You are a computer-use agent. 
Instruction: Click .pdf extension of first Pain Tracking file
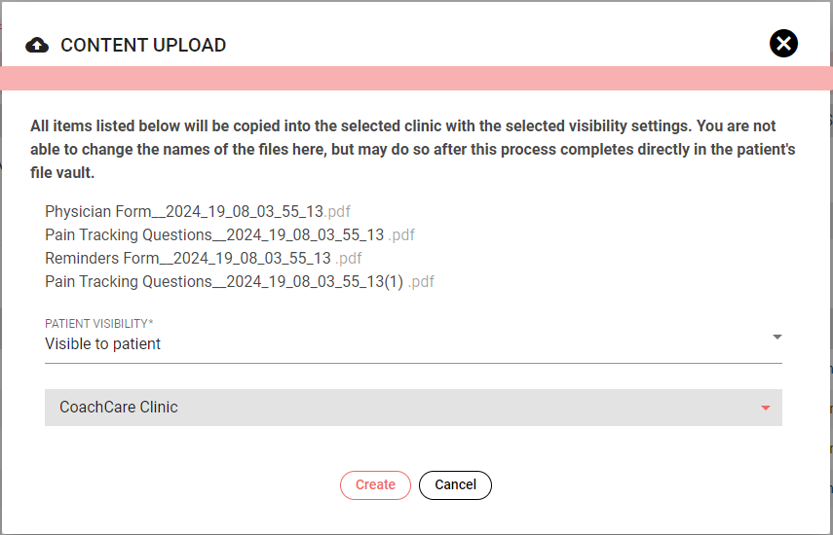coord(401,234)
